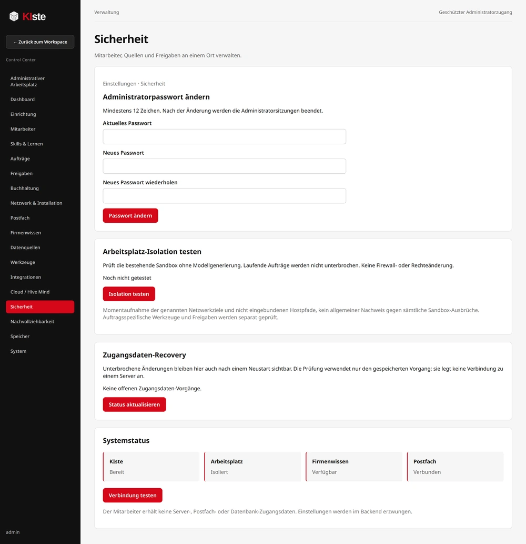526x544 pixels.
Task: Click Arbeitsplatz-Isolation testen heading
Action: [152, 252]
